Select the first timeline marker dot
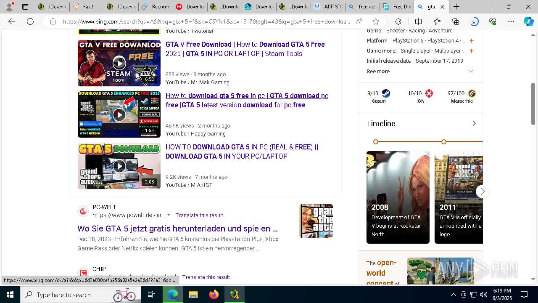 pyautogui.click(x=376, y=142)
